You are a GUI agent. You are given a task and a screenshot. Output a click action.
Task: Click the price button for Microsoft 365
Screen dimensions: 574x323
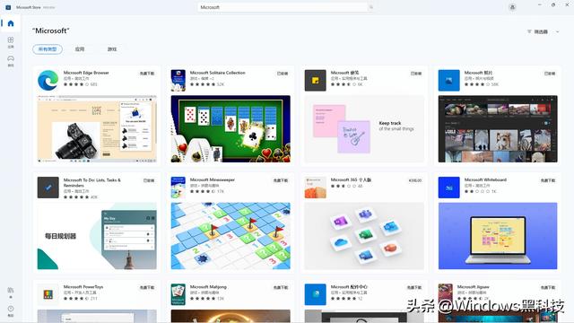pyautogui.click(x=415, y=180)
